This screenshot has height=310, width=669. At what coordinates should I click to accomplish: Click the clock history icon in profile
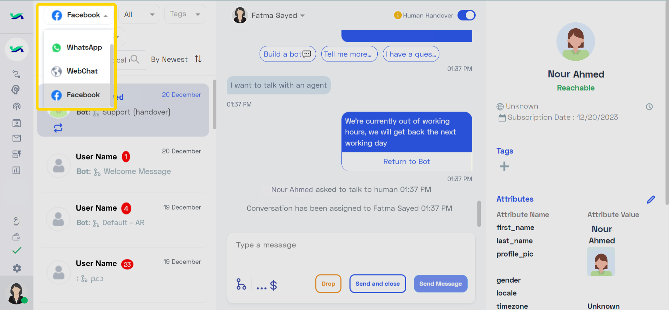(x=649, y=107)
